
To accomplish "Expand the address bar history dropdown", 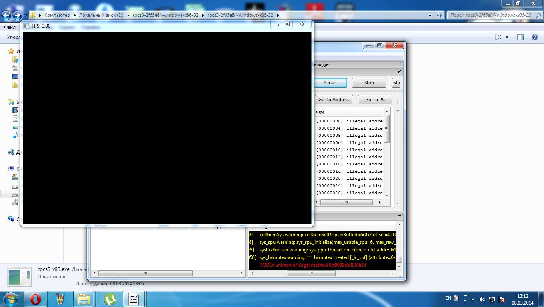I will pyautogui.click(x=430, y=15).
